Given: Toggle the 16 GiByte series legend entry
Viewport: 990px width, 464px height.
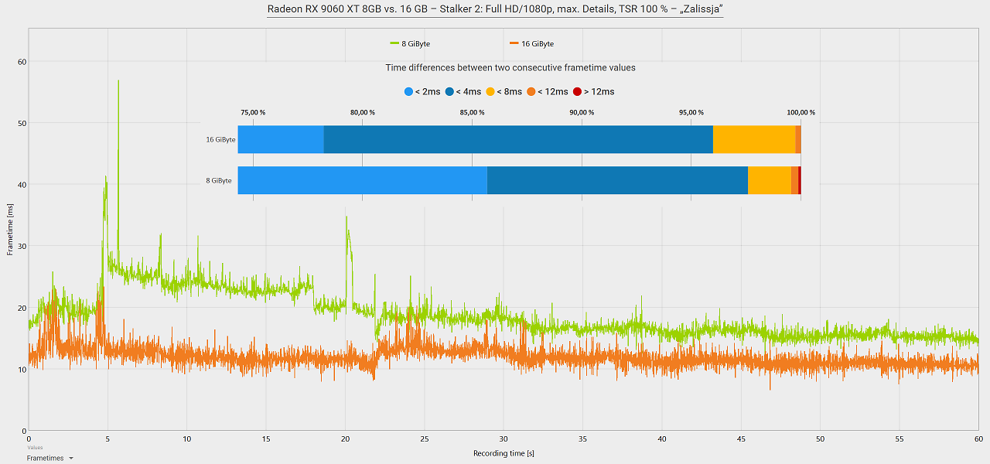Looking at the screenshot, I should 531,43.
